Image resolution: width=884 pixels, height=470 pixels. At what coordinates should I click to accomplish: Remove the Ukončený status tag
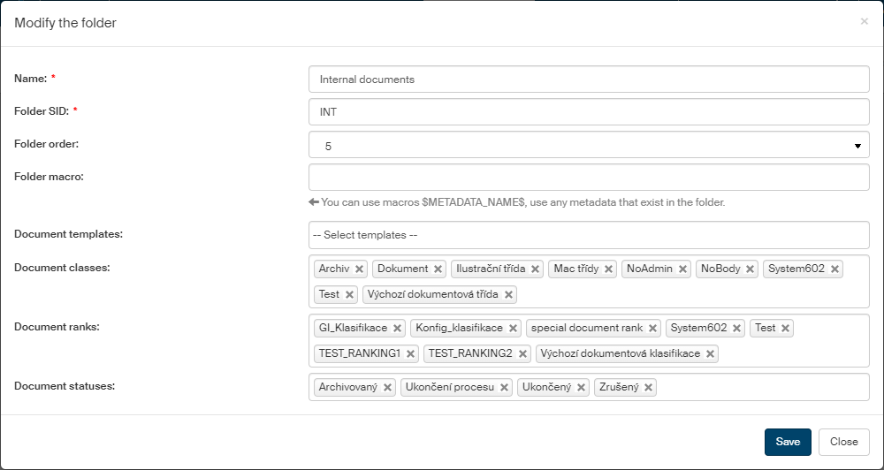pyautogui.click(x=581, y=388)
